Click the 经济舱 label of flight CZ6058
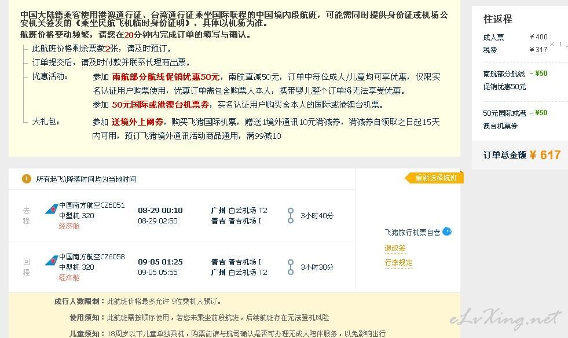The image size is (568, 338). (69, 277)
